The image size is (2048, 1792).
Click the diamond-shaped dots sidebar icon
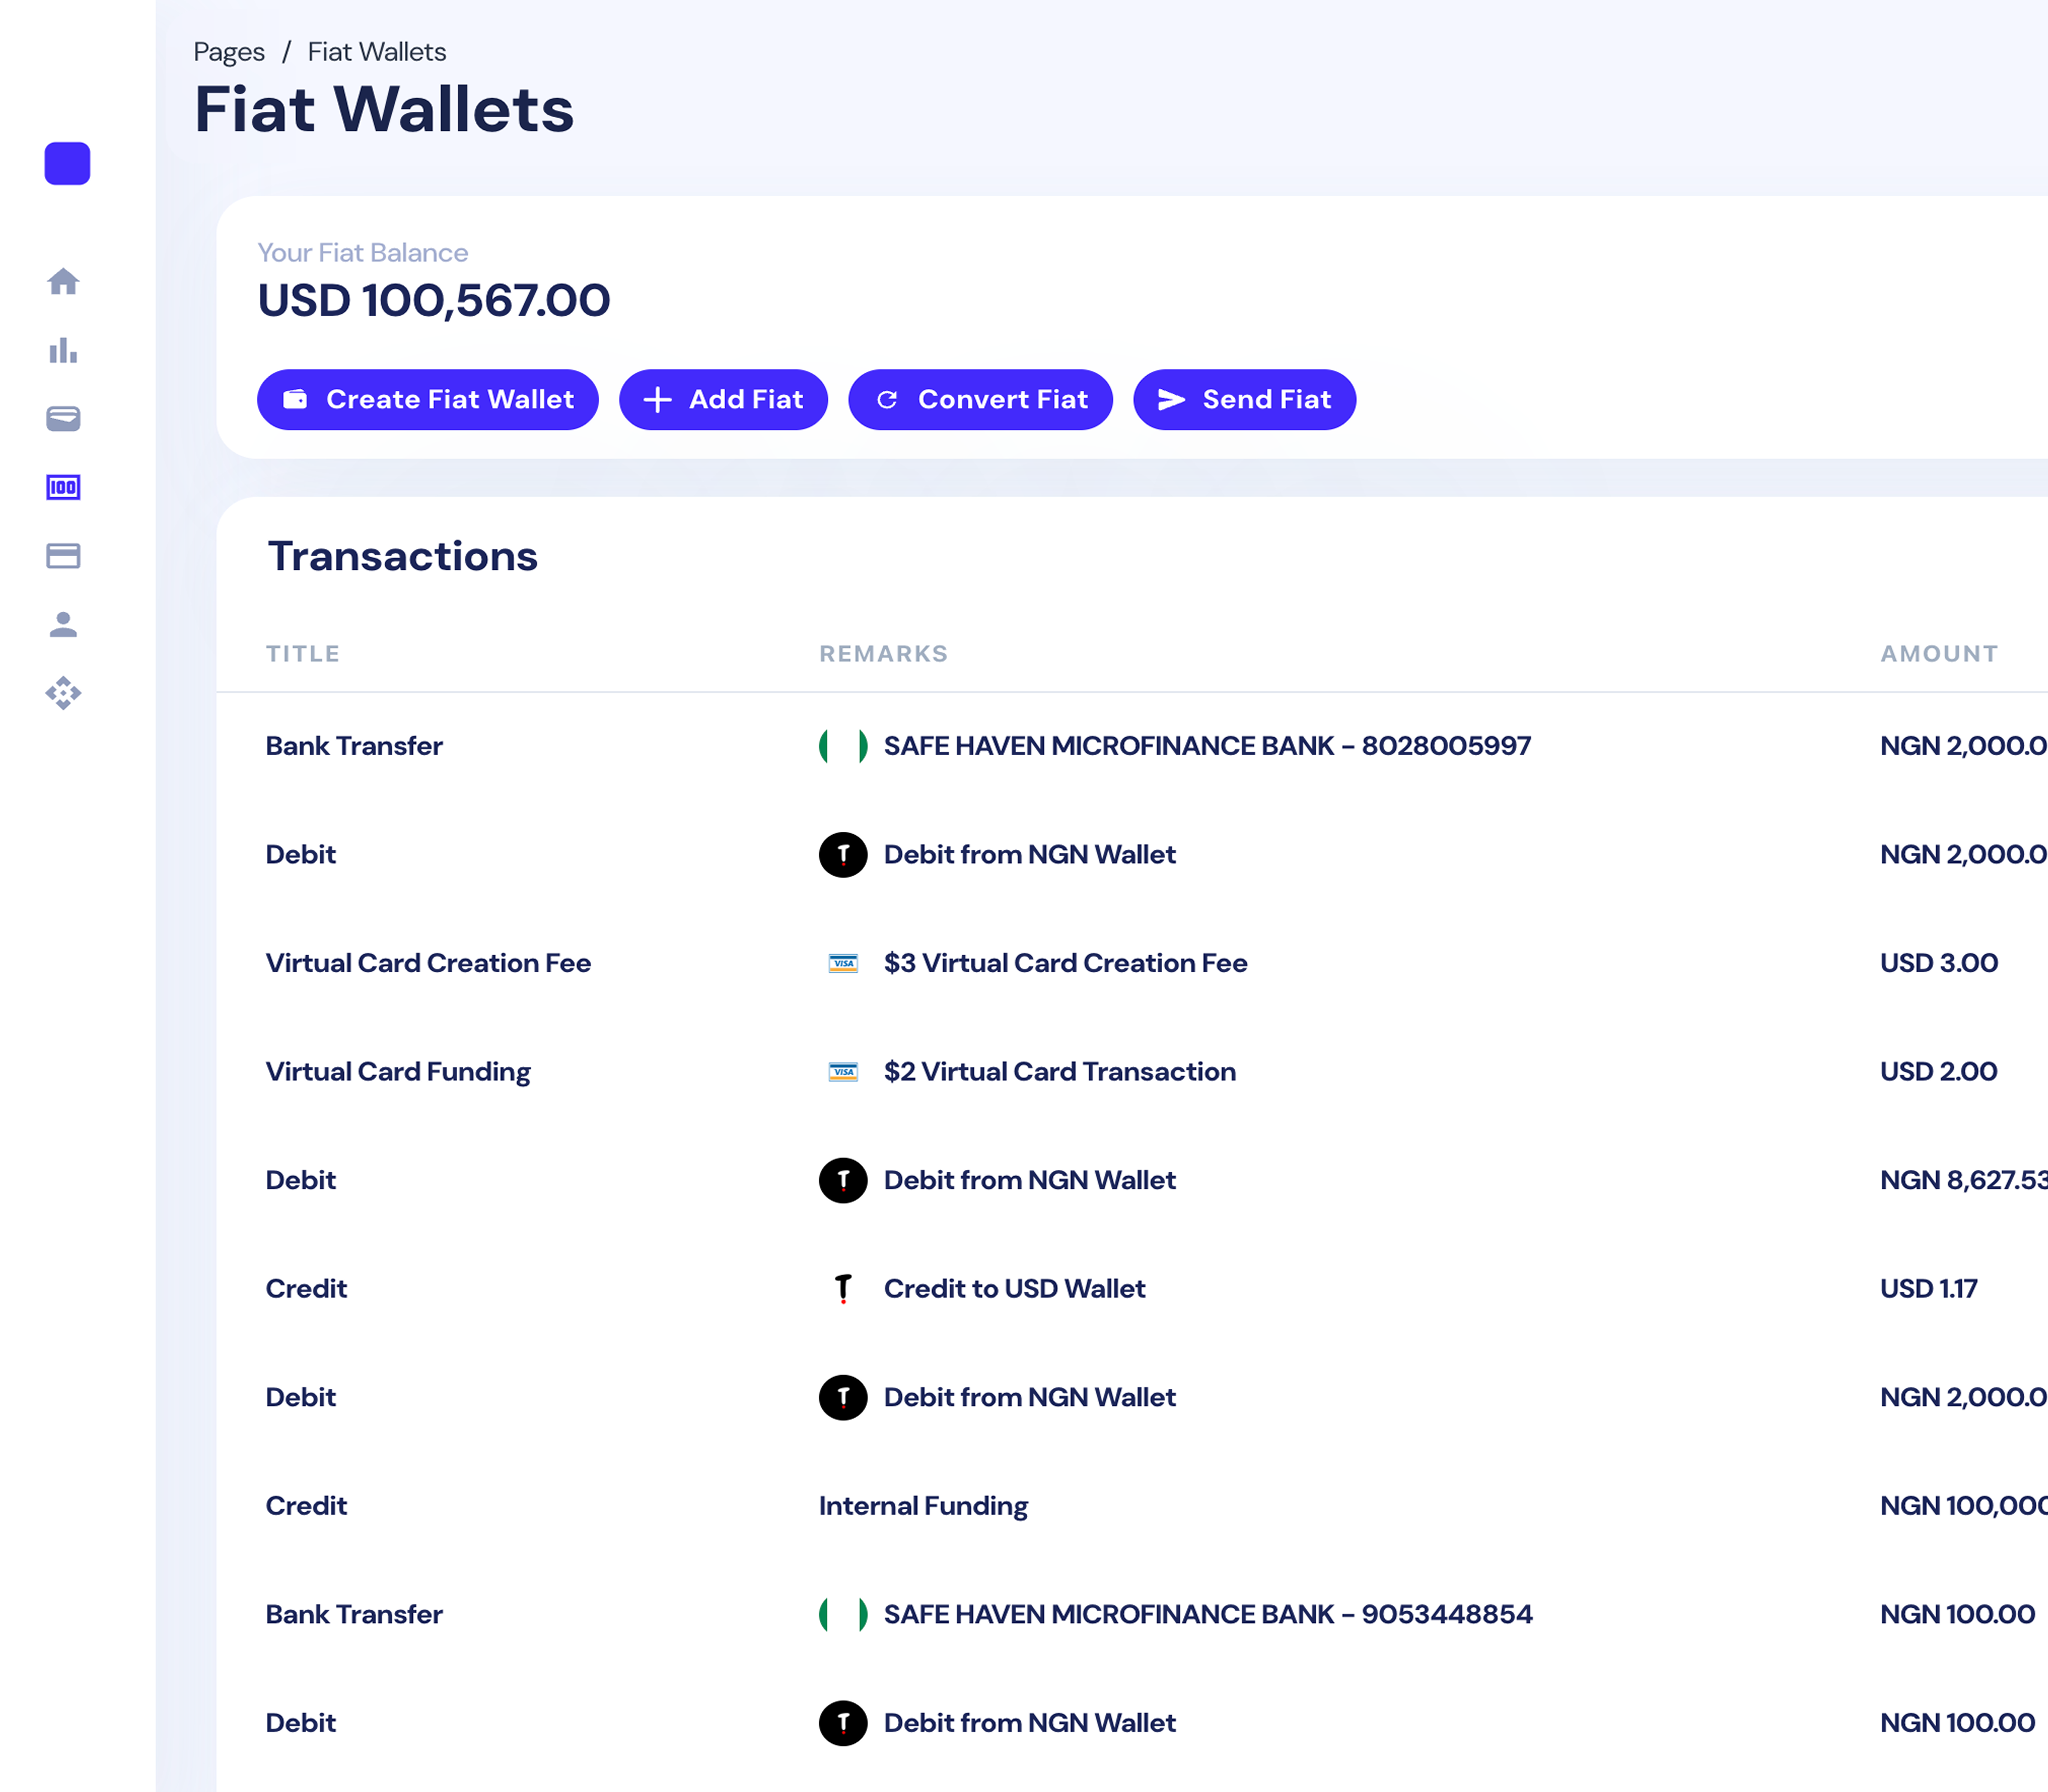[x=63, y=693]
